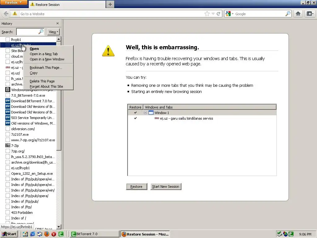The image size is (317, 238).
Task: Toggle restore checkmark for Window 1
Action: [x=135, y=112]
